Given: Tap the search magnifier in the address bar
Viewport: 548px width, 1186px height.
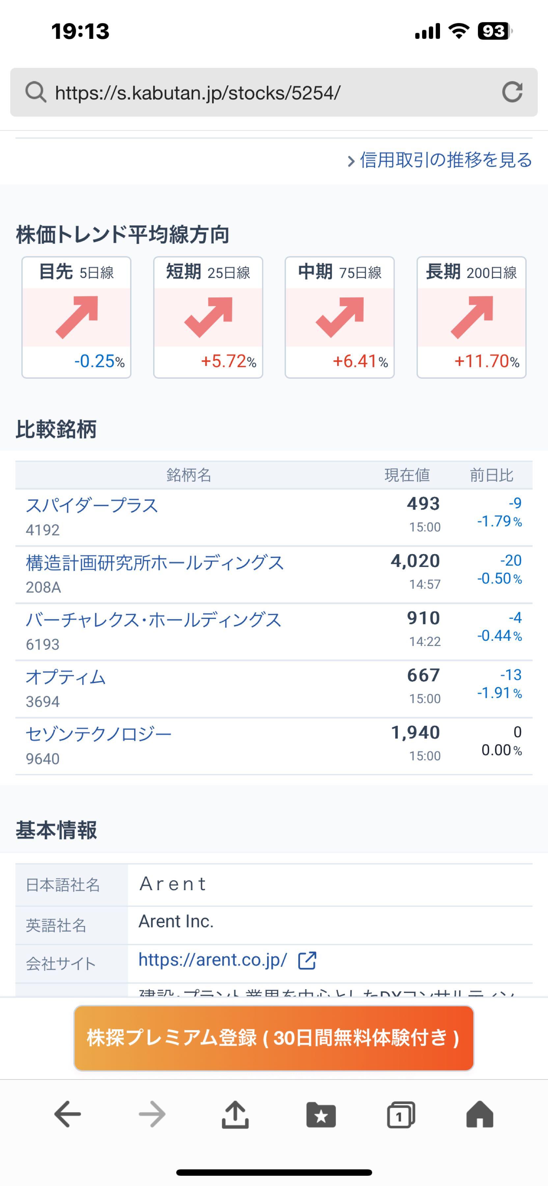Looking at the screenshot, I should click(x=35, y=92).
